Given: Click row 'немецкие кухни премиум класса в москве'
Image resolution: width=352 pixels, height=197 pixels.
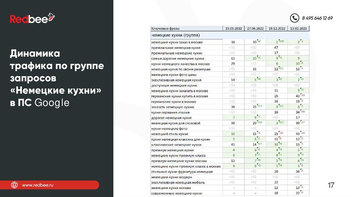Looking at the screenshot, I should 230,166.
